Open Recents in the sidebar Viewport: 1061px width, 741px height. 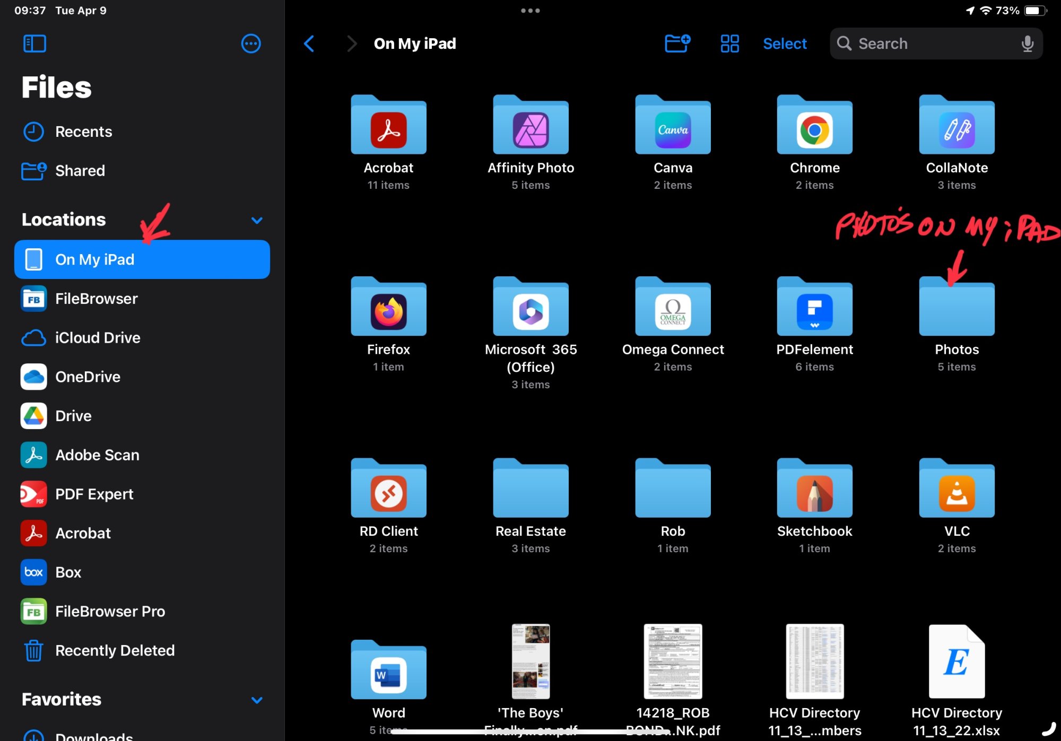click(x=83, y=132)
